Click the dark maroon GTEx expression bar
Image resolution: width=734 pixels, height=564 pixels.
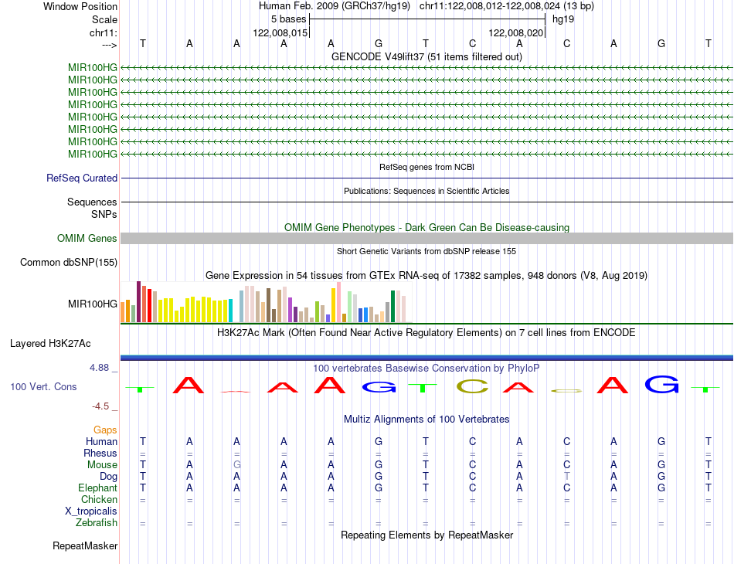(x=138, y=302)
